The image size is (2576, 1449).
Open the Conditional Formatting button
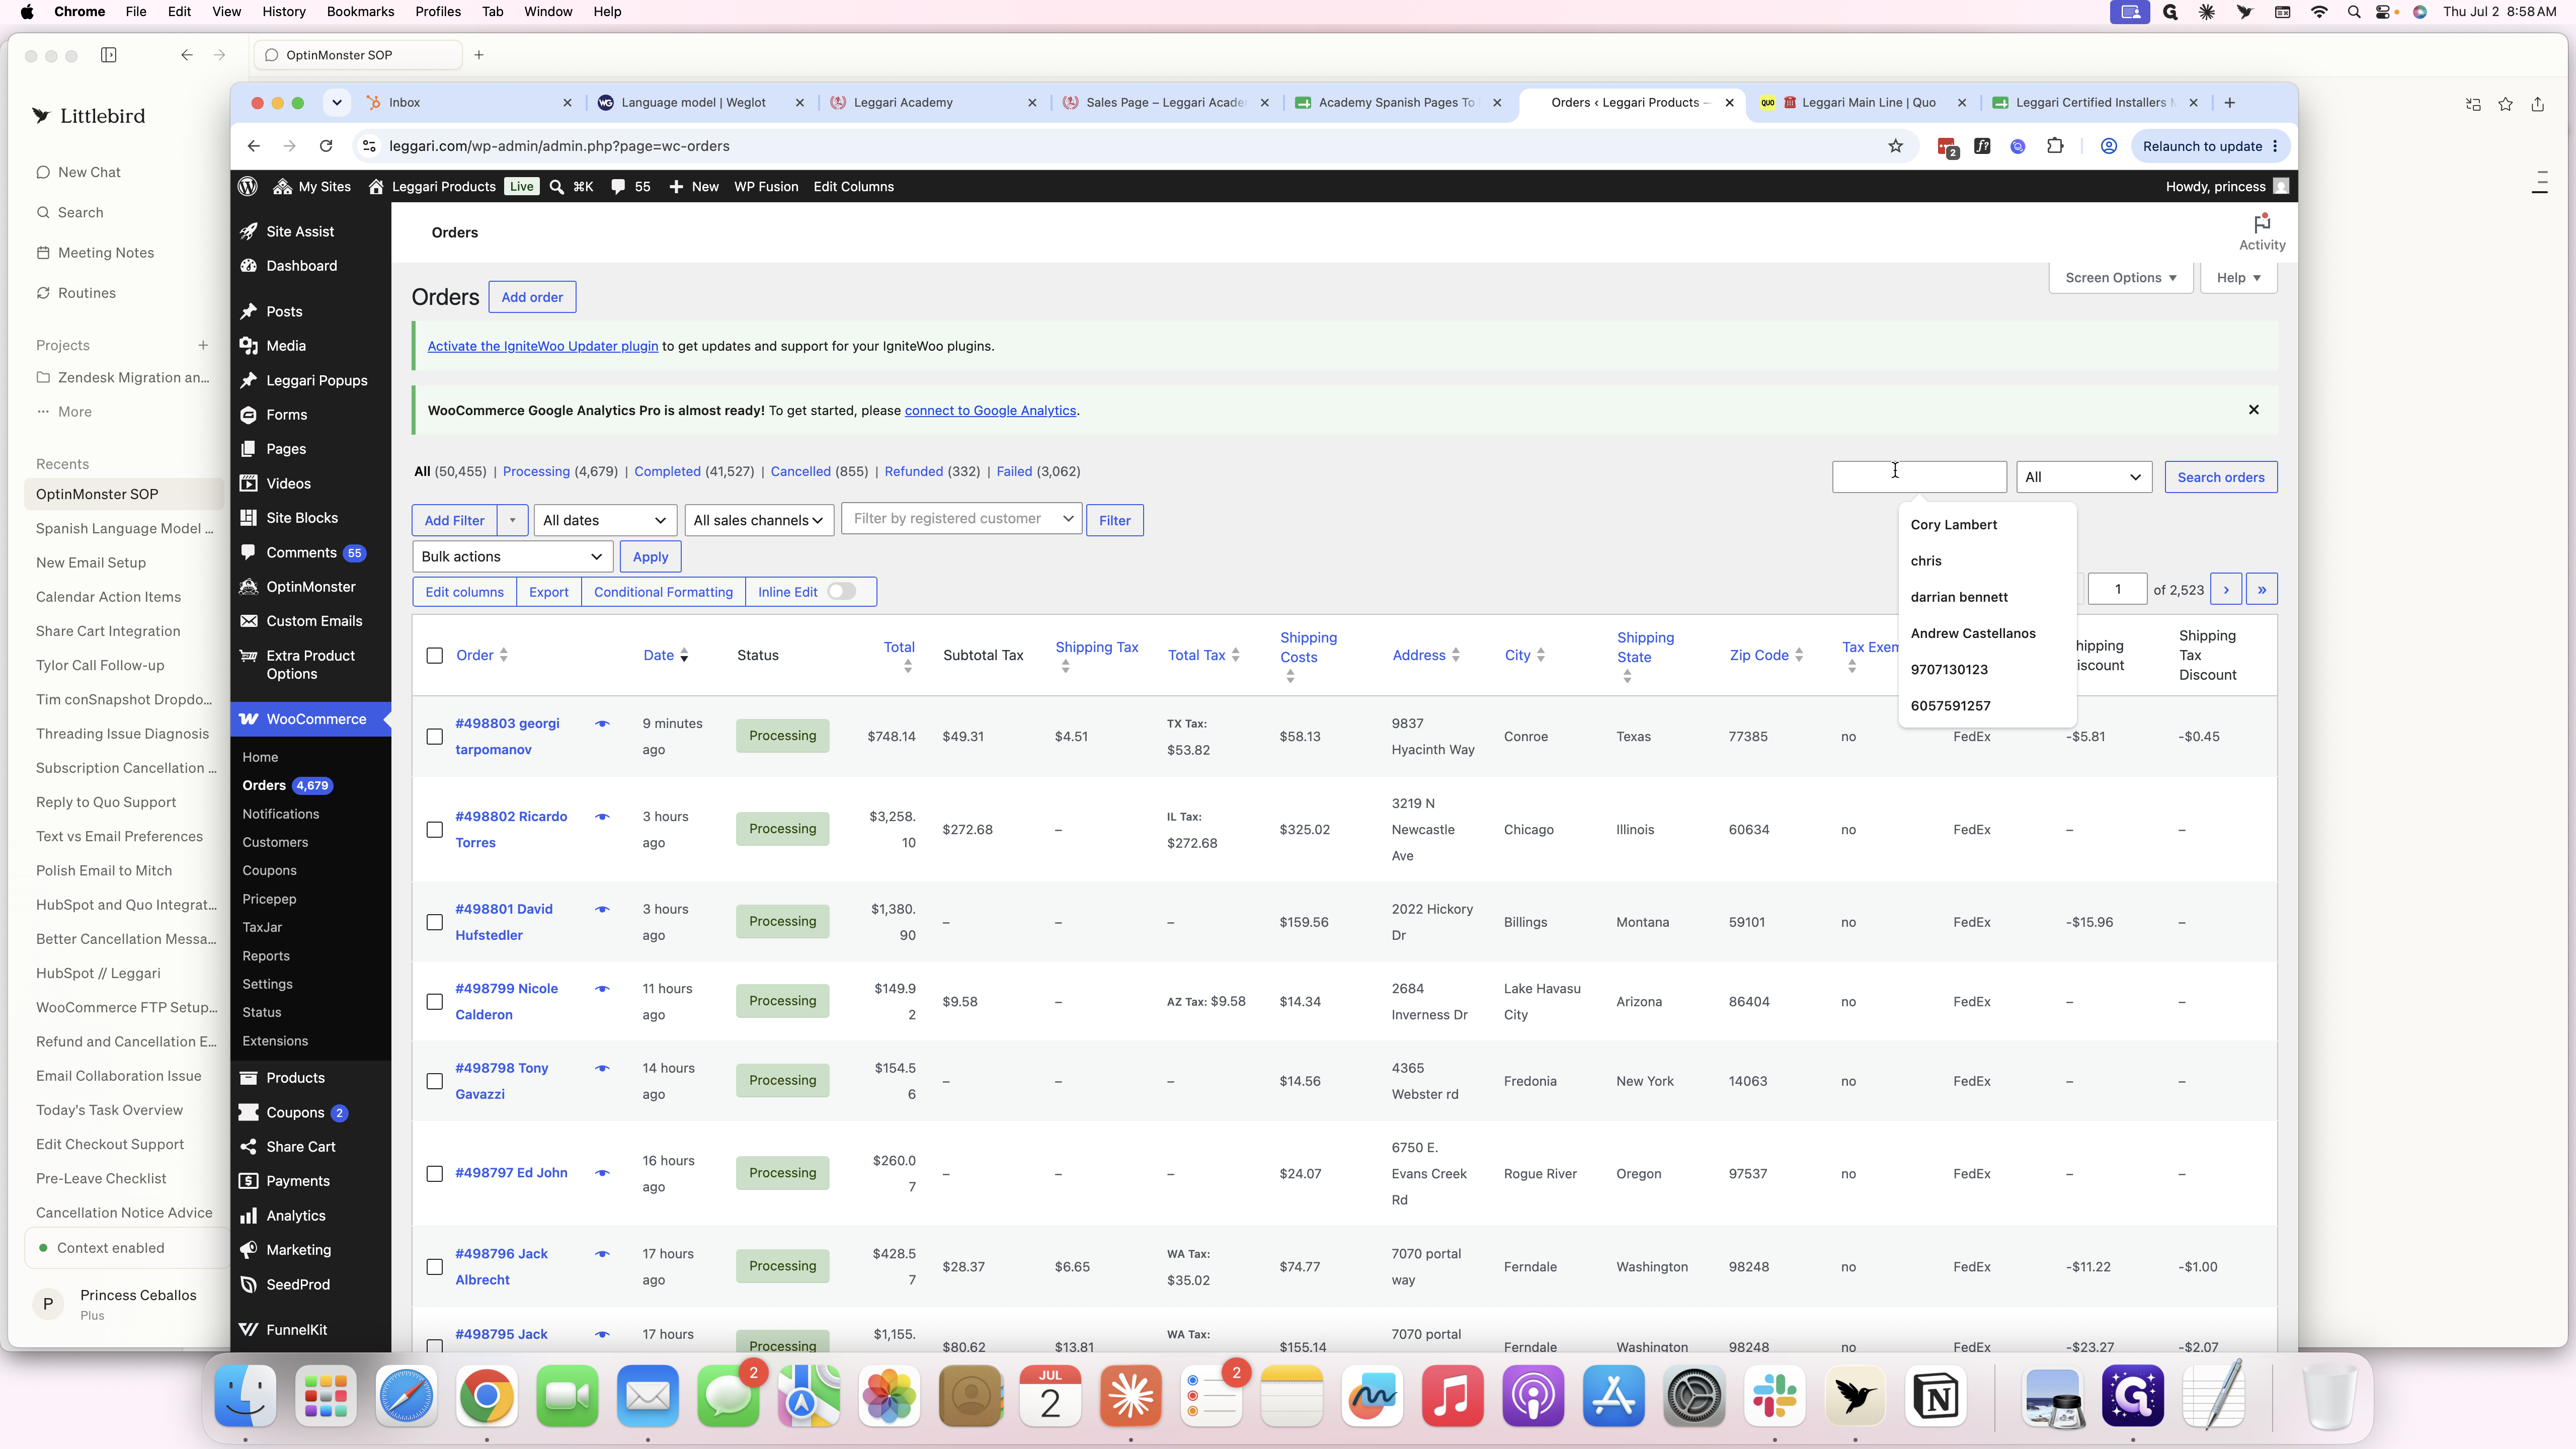(663, 592)
